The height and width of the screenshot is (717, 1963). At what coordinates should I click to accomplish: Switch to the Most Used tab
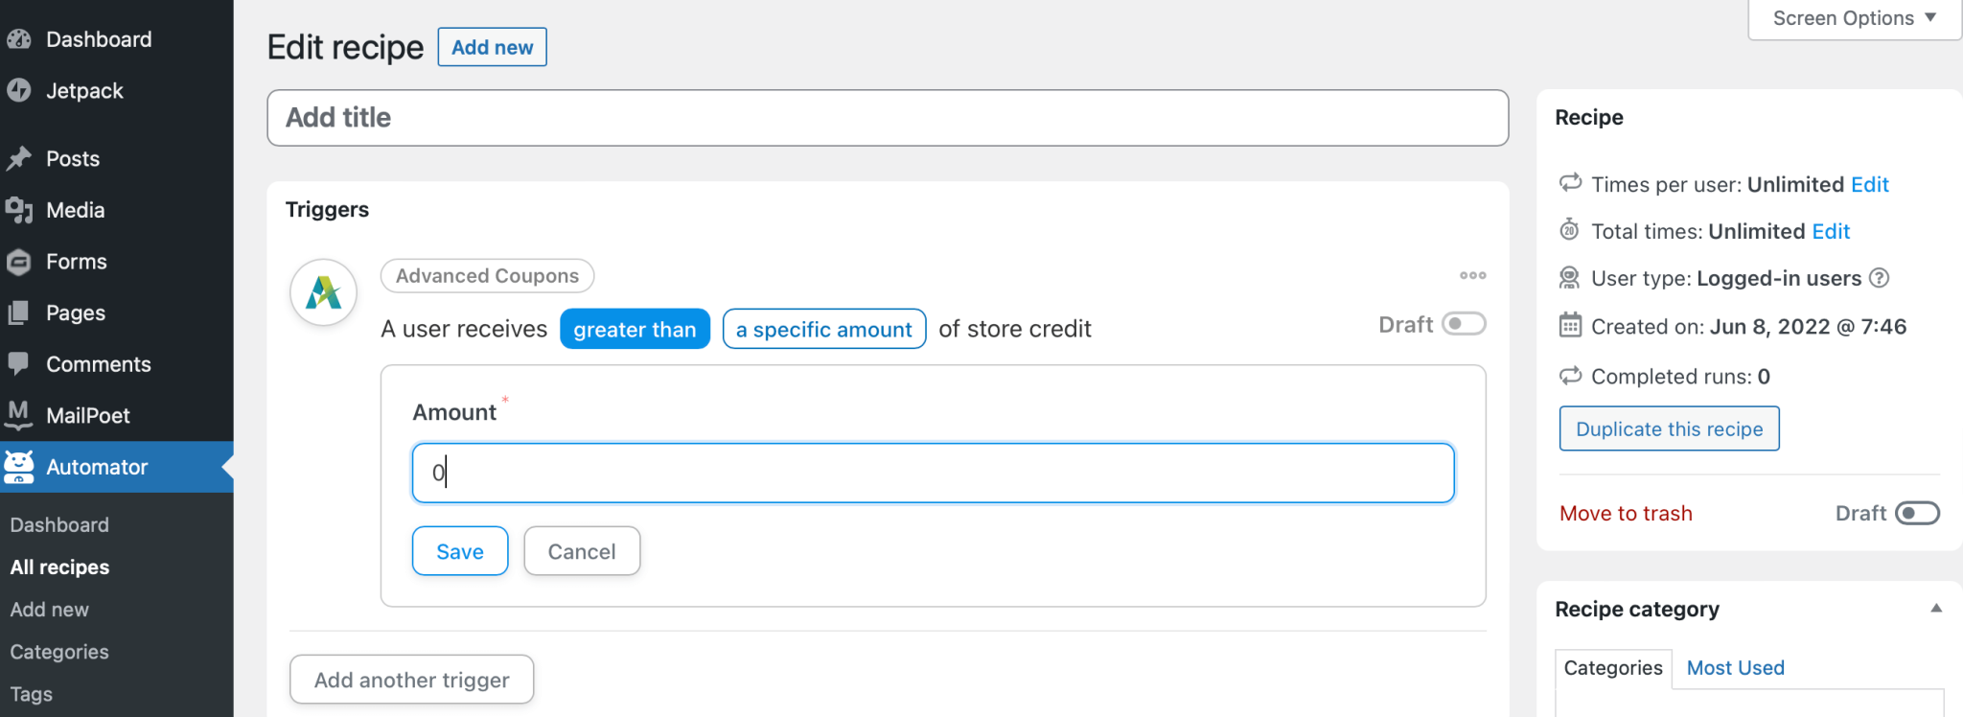click(1735, 667)
